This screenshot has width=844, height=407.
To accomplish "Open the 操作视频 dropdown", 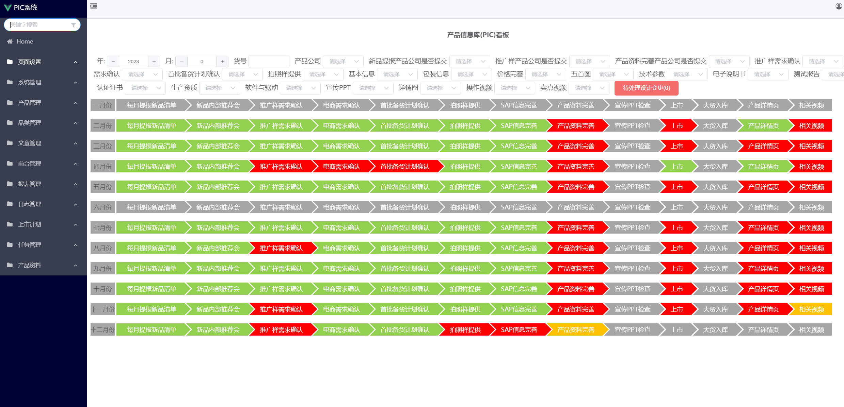I will pyautogui.click(x=515, y=88).
